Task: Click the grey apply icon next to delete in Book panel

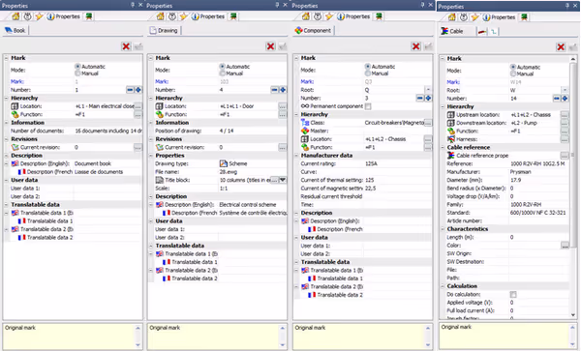Action: [x=138, y=46]
